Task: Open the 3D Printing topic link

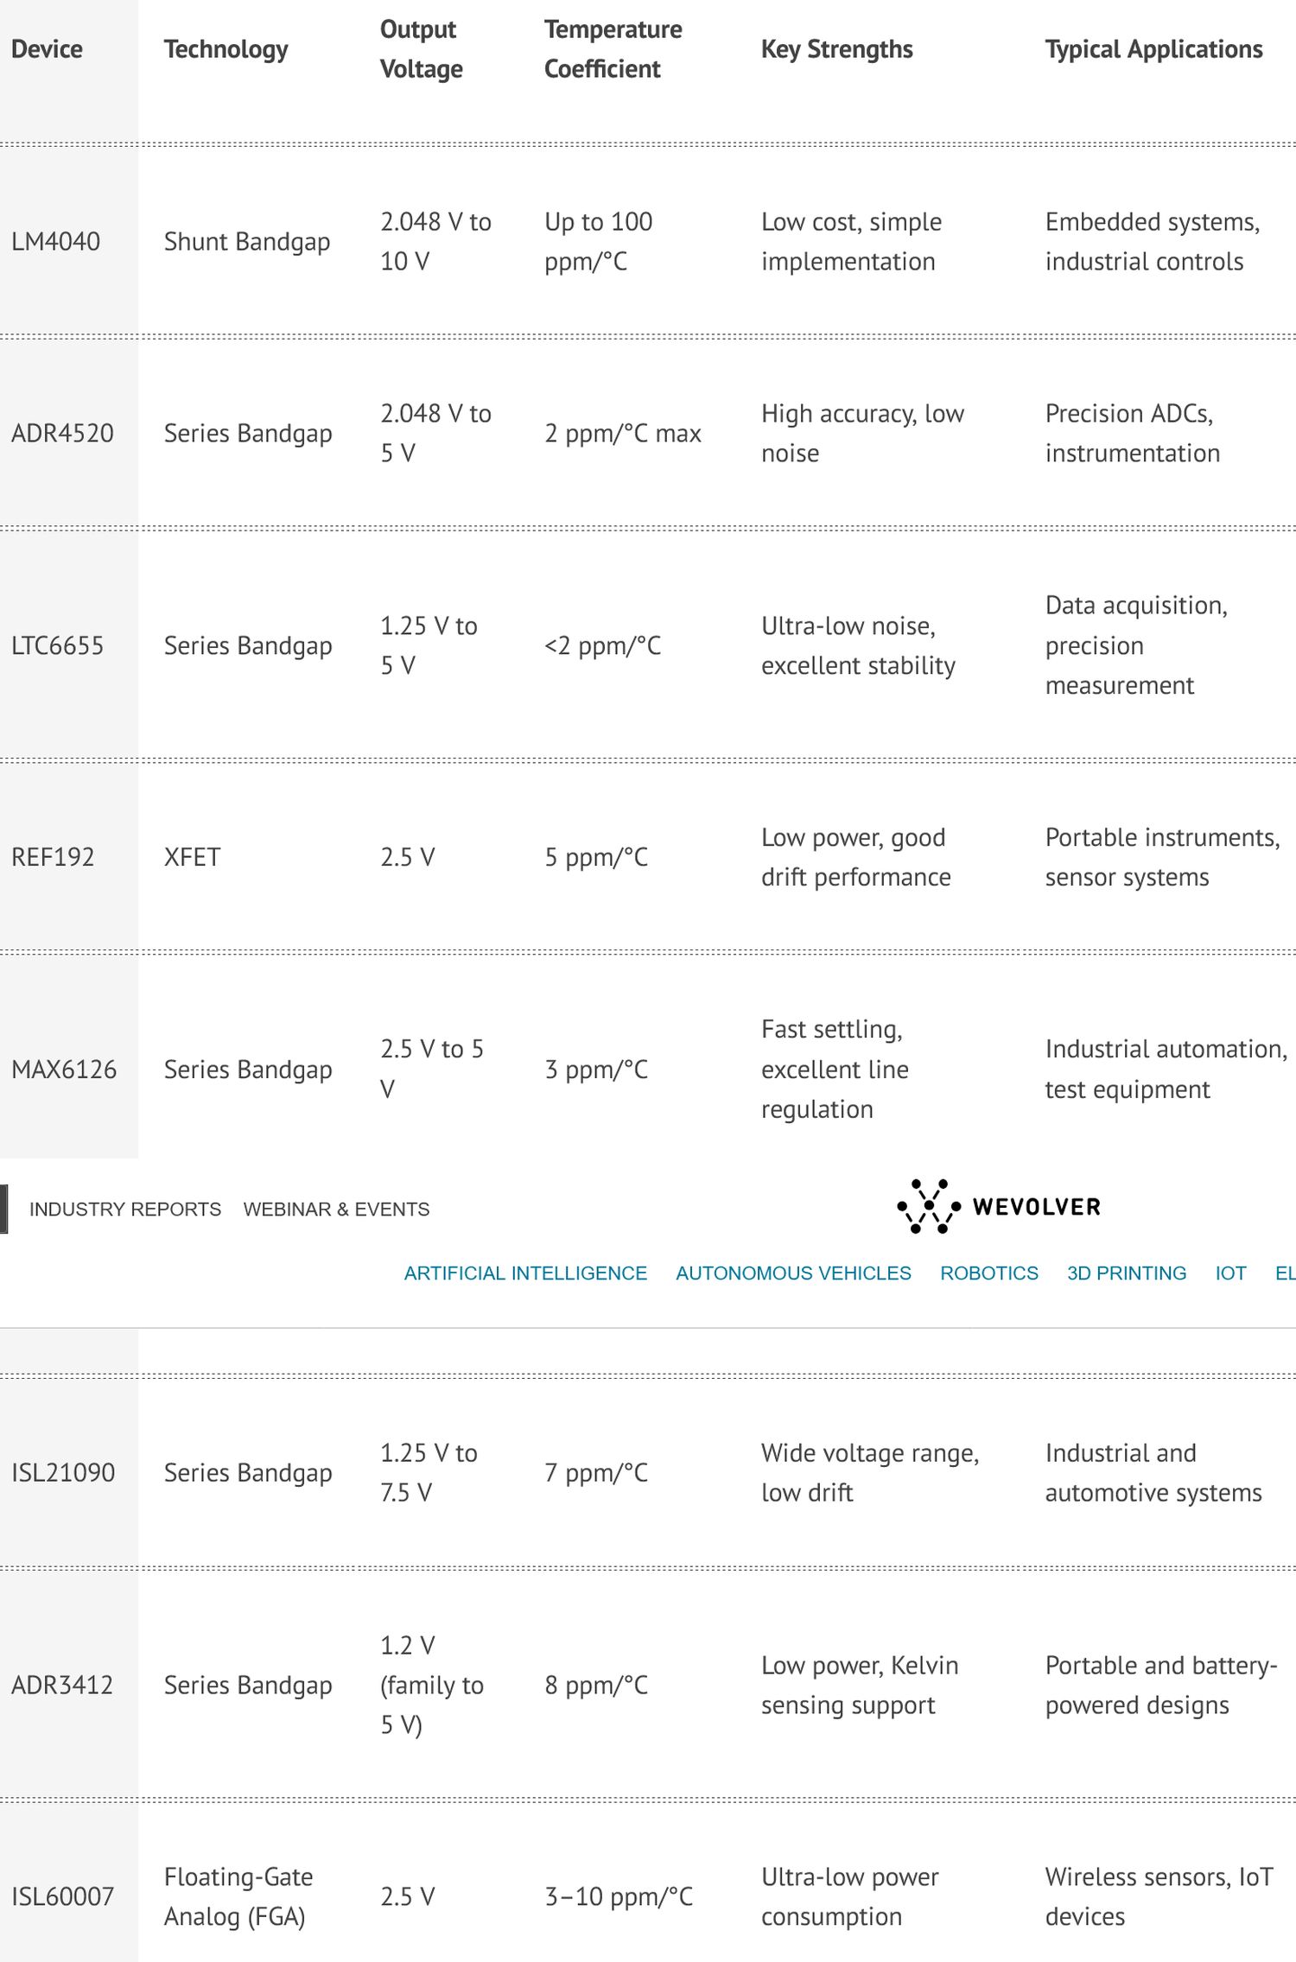Action: point(1127,1273)
